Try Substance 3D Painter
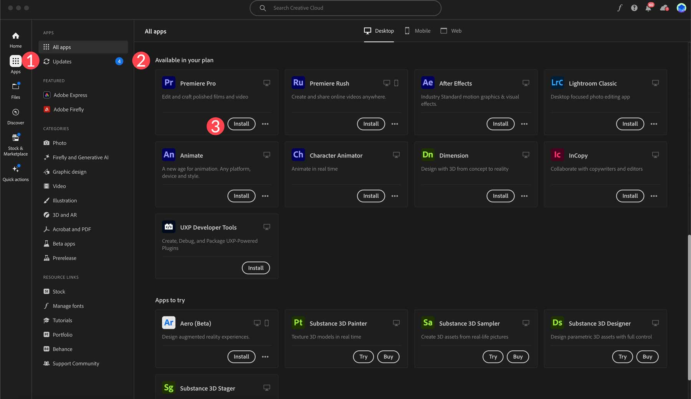The height and width of the screenshot is (399, 691). coord(363,356)
